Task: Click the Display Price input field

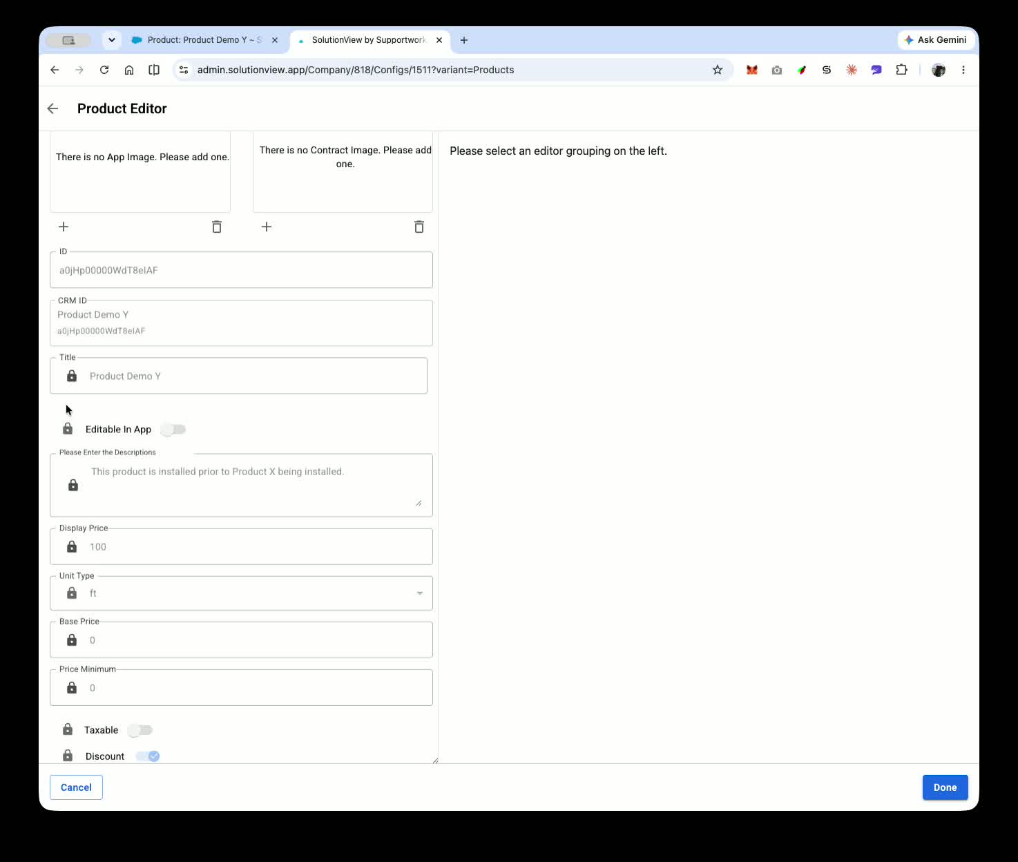Action: point(242,546)
